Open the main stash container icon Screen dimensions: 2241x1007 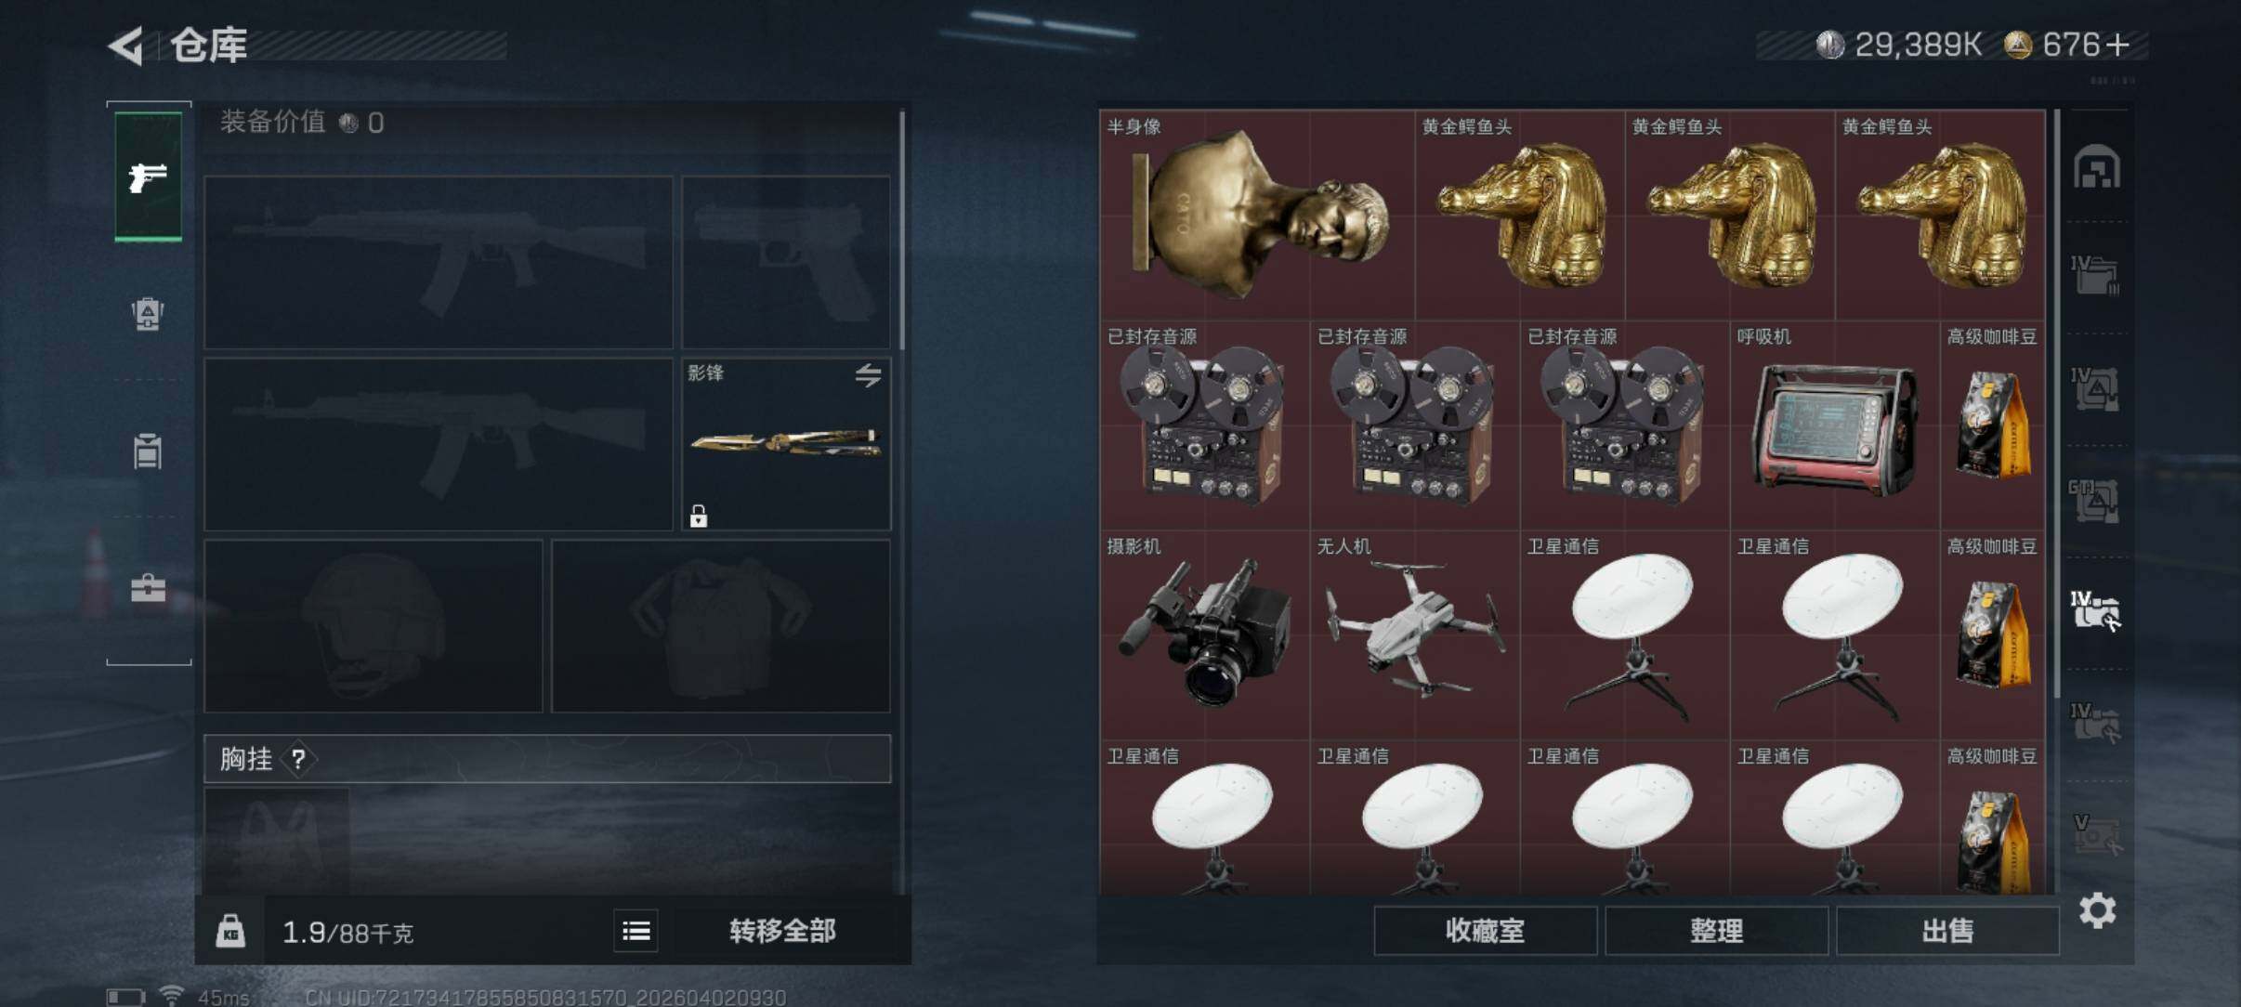[x=2096, y=168]
